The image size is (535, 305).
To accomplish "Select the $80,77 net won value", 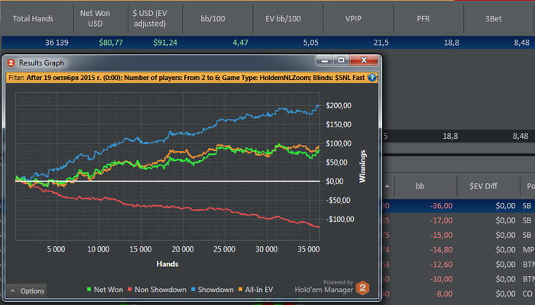I will pyautogui.click(x=111, y=43).
